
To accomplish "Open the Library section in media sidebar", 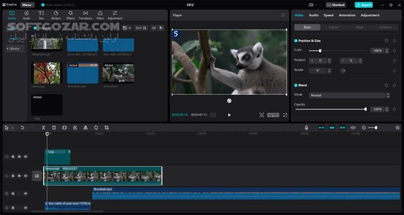I will tap(14, 49).
